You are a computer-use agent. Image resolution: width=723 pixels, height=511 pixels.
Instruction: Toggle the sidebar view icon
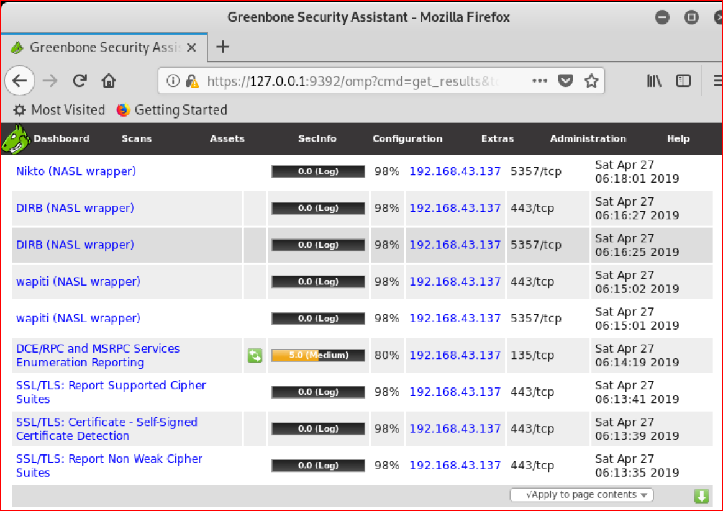coord(683,81)
